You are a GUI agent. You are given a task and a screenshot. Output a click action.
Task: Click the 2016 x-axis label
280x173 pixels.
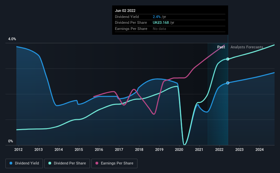pos(99,150)
